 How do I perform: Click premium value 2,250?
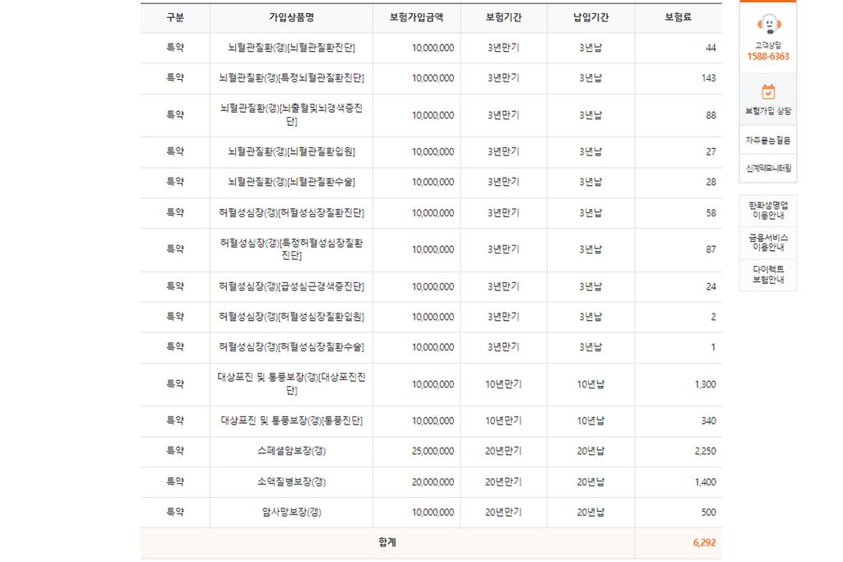pyautogui.click(x=706, y=451)
